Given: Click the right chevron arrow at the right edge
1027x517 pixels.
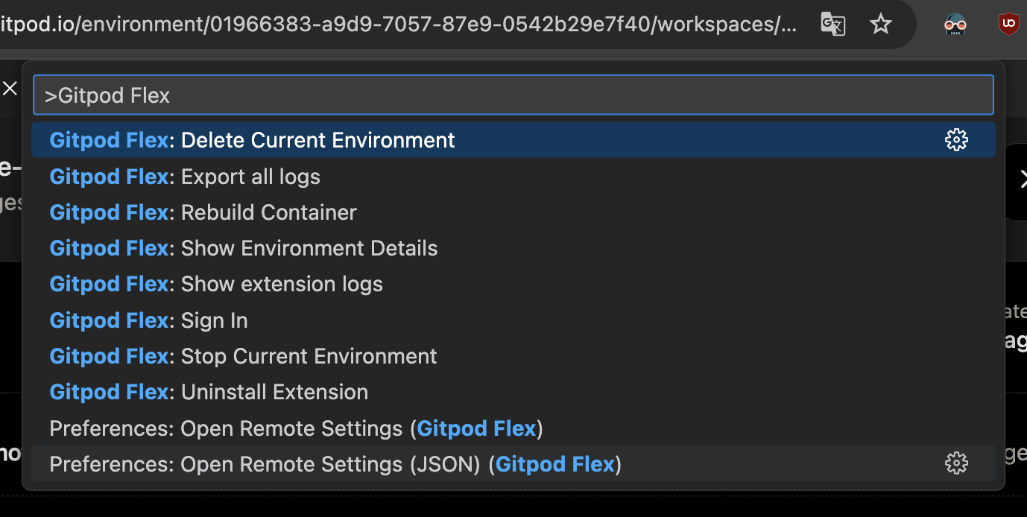Looking at the screenshot, I should pos(1023,179).
